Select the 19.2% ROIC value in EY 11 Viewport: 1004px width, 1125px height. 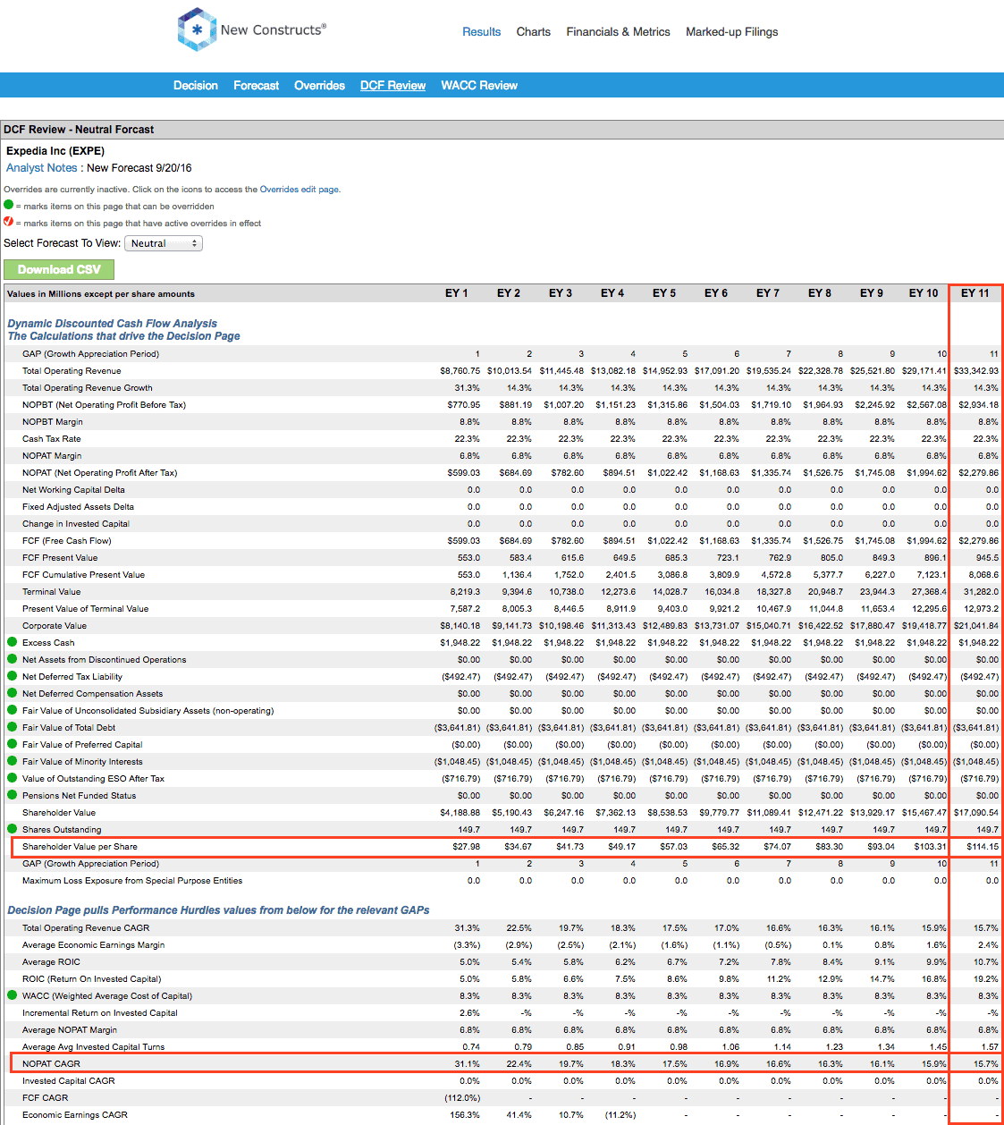[x=987, y=979]
